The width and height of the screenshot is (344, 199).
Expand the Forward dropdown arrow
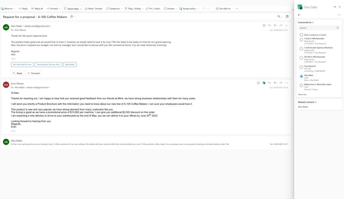59,8
